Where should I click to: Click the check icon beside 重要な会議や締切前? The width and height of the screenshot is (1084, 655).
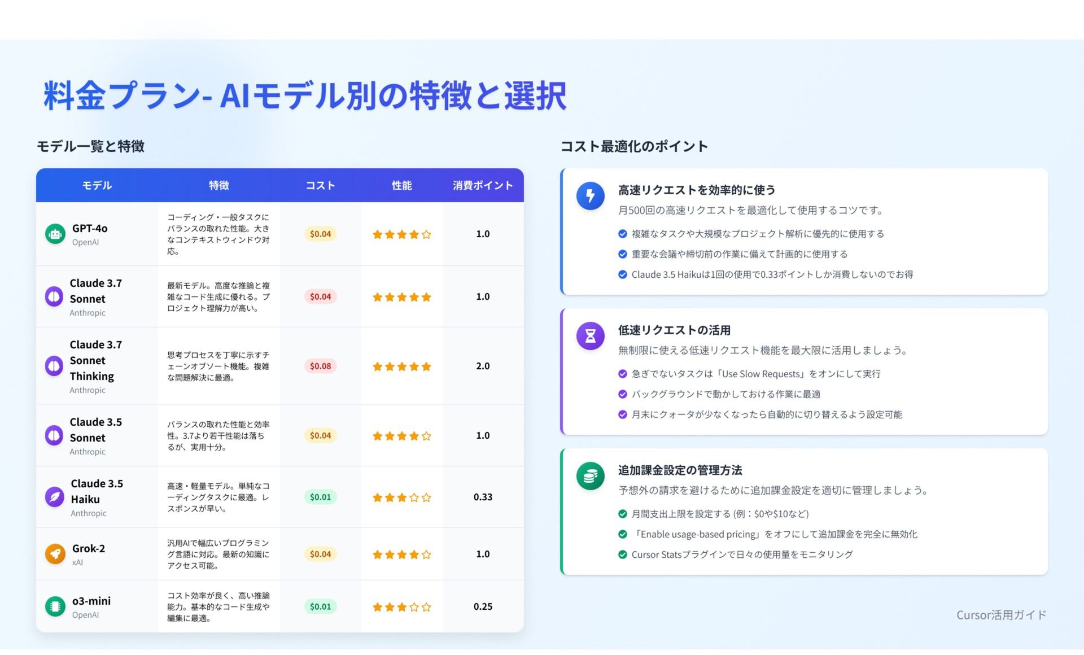[622, 254]
